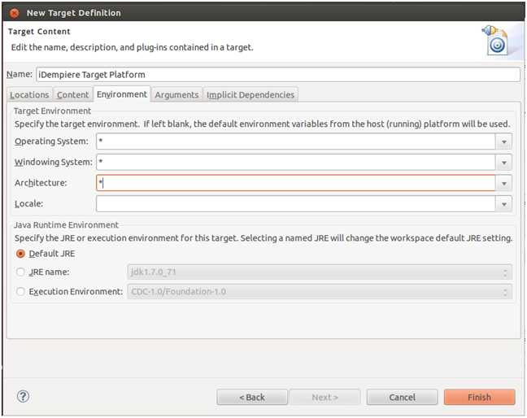
Task: Open the Implicit Dependencies tab
Action: (250, 95)
